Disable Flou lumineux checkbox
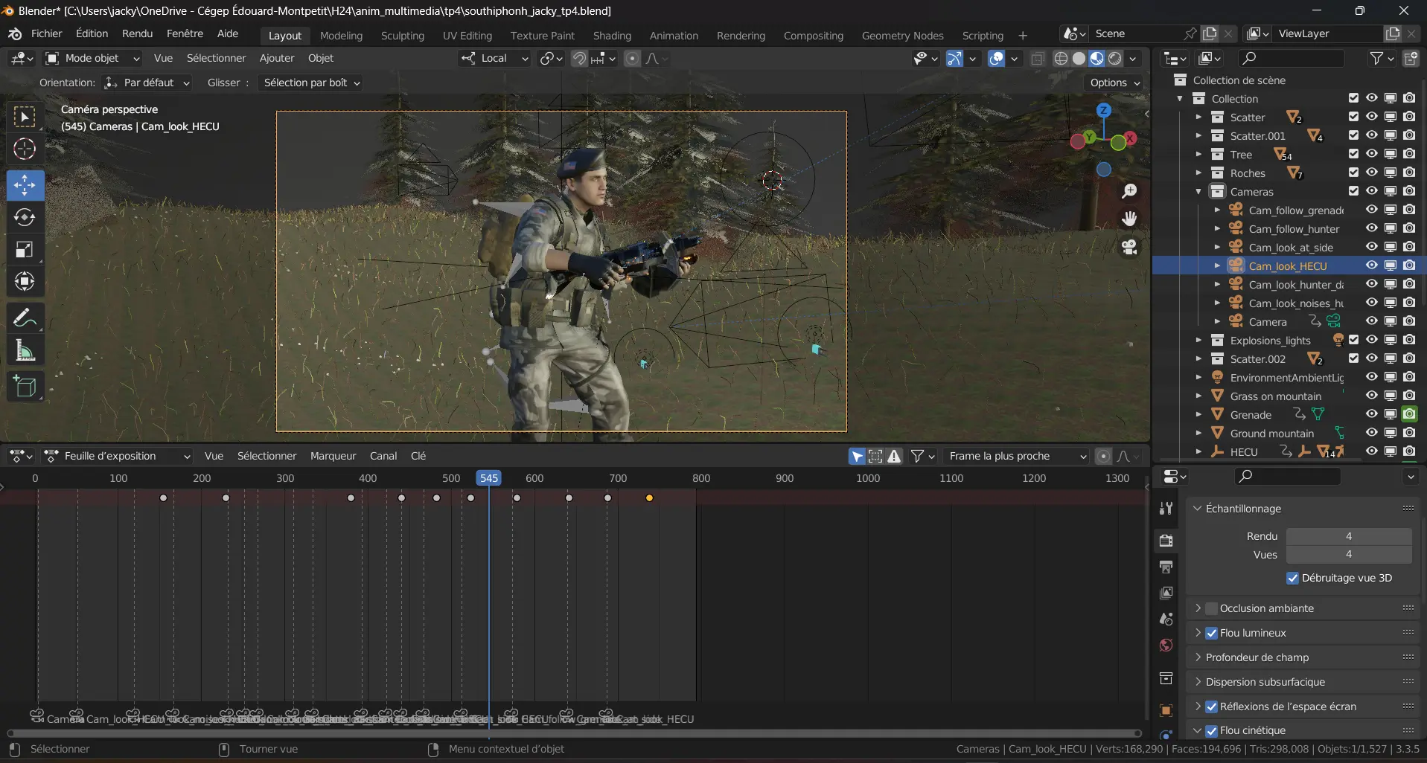The image size is (1427, 763). click(1211, 633)
